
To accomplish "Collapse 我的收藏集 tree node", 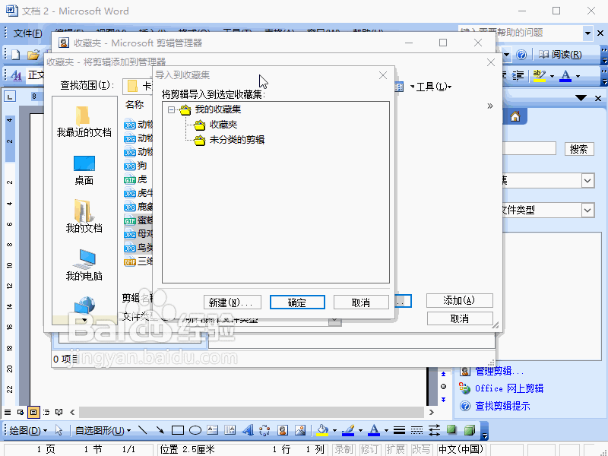I will 171,109.
